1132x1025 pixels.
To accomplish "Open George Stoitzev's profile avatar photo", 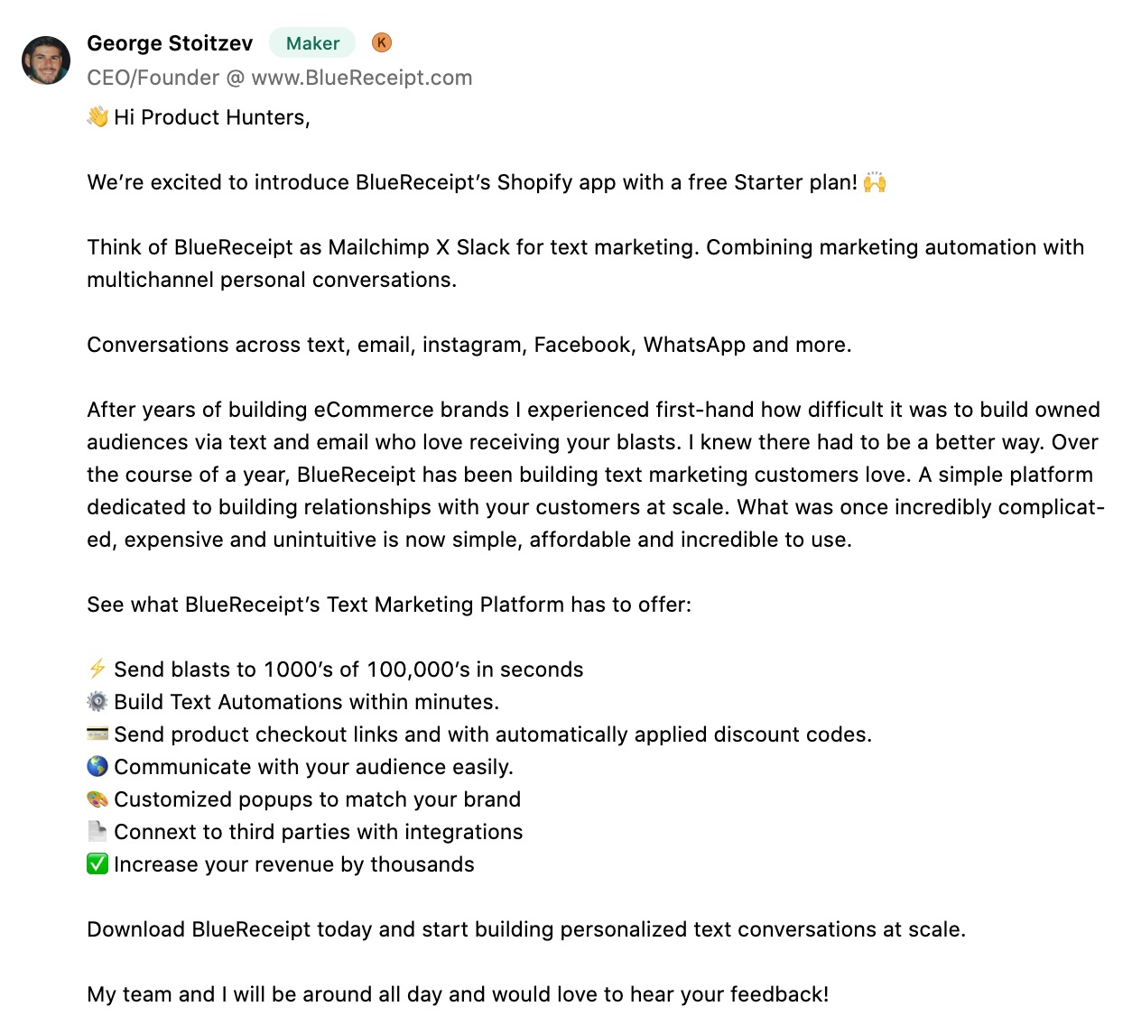I will pos(46,60).
